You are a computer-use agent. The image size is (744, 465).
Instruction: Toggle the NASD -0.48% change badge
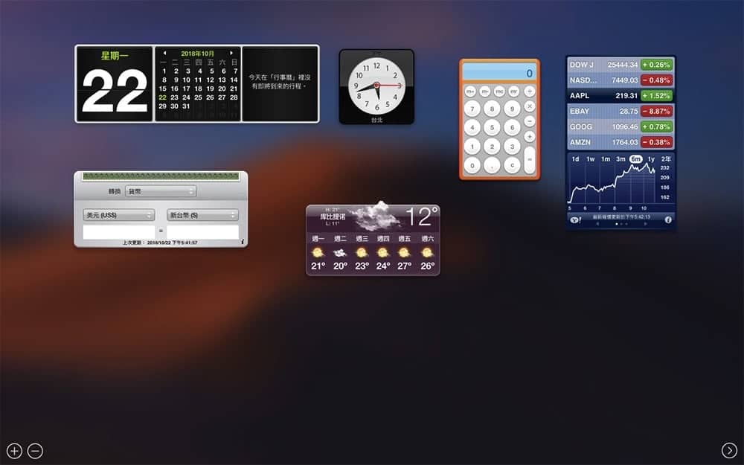(x=656, y=80)
